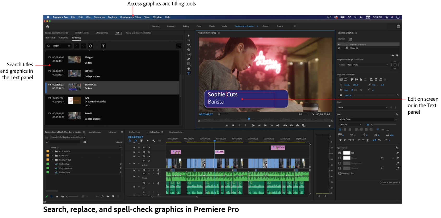The width and height of the screenshot is (441, 218).
Task: Select the Track Select Forward tool
Action: tap(189, 40)
